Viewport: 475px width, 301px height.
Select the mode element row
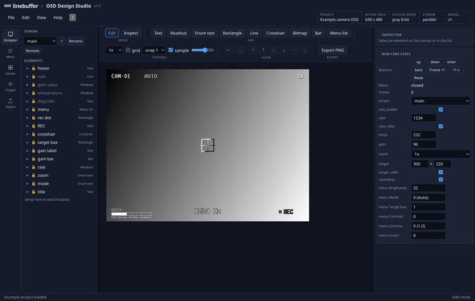[60, 184]
